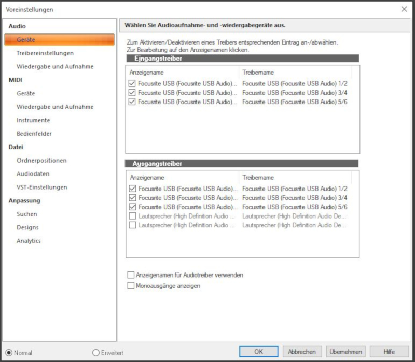The image size is (415, 362).
Task: Edit display name of input Focusrite 1/2
Action: (187, 83)
